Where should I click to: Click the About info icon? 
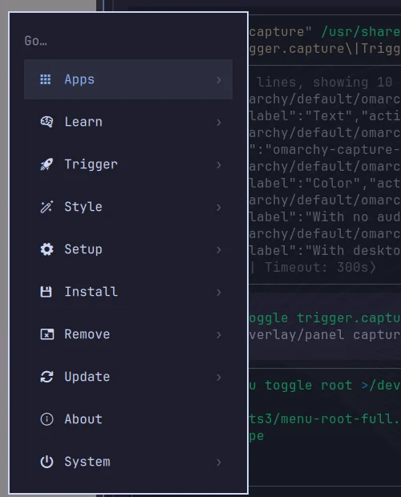point(47,419)
